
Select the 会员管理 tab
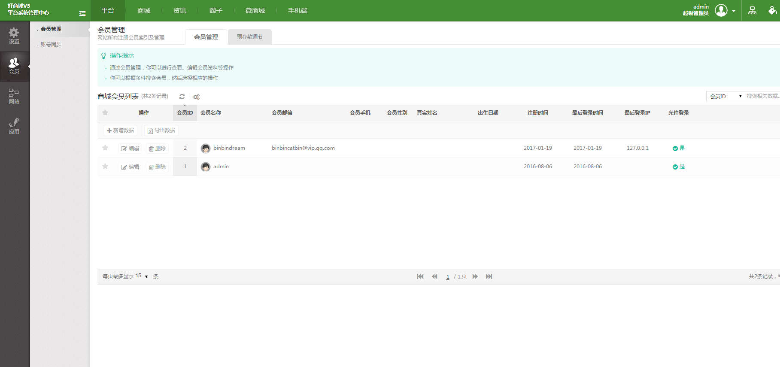click(x=206, y=37)
